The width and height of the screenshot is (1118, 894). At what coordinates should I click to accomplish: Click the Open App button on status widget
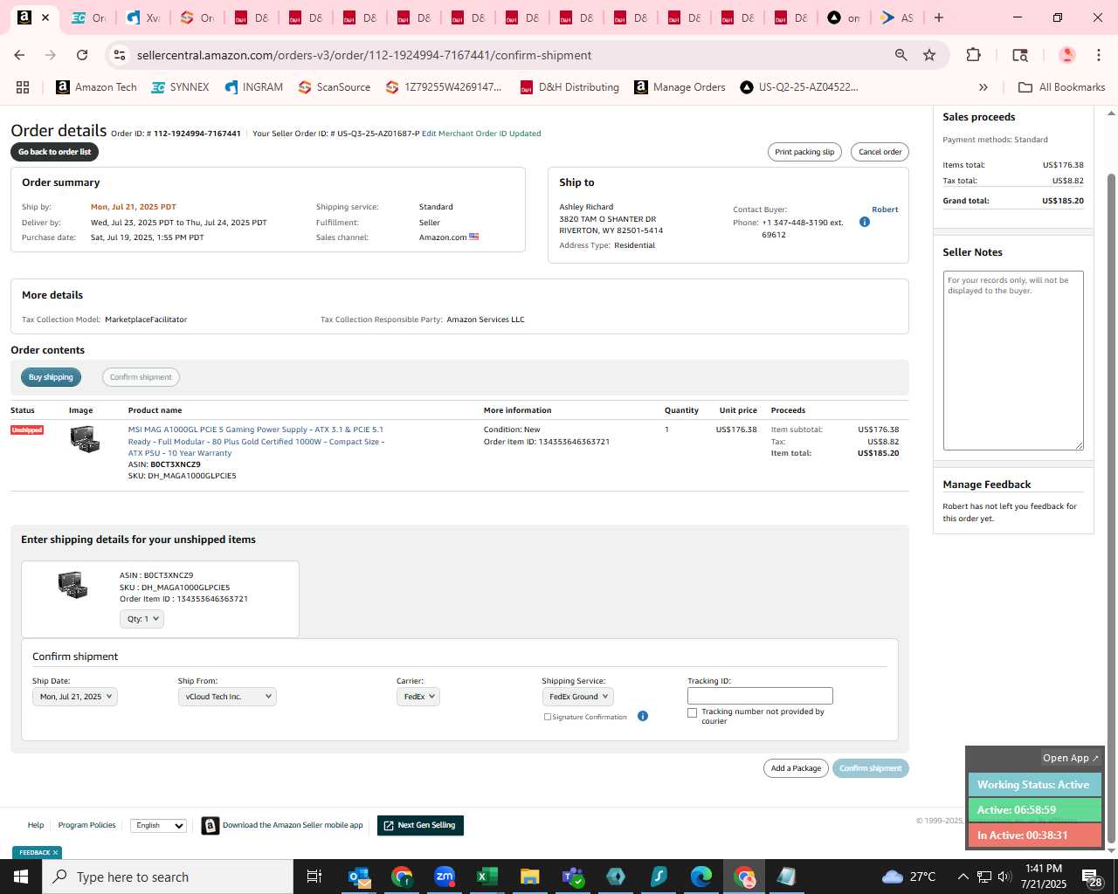[x=1071, y=758]
